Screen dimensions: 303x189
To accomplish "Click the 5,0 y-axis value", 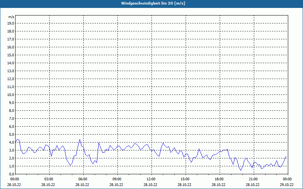I will point(12,134).
